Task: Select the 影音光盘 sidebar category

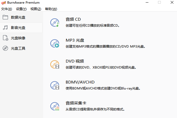Action: point(21,28)
